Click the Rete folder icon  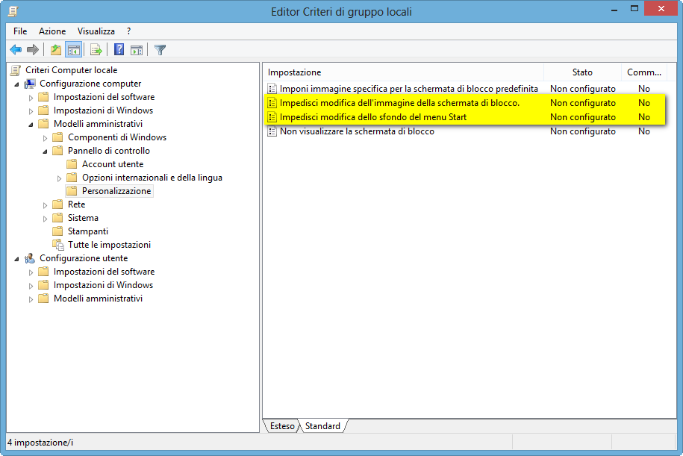pyautogui.click(x=57, y=204)
